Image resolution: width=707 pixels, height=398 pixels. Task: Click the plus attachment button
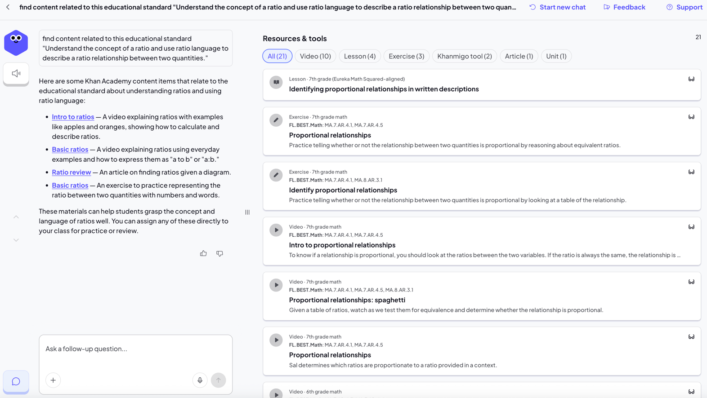click(53, 380)
